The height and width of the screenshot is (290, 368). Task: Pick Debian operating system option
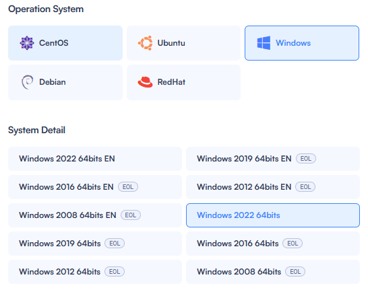tap(65, 83)
